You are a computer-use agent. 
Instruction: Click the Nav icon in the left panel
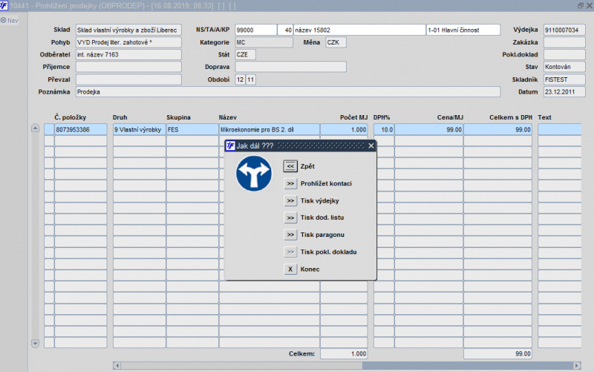click(10, 20)
